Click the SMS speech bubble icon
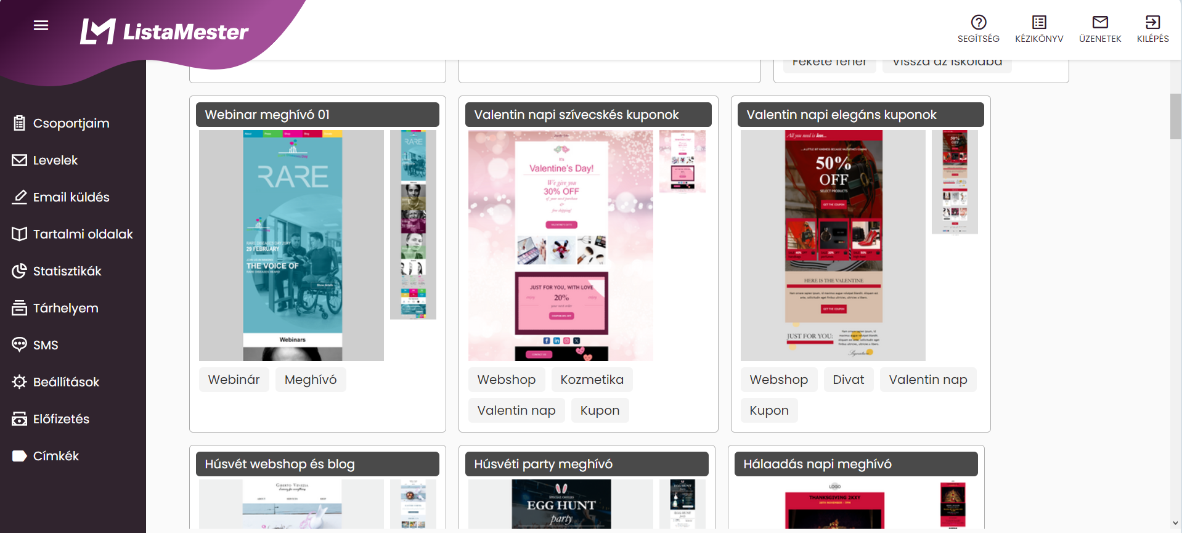 tap(20, 344)
